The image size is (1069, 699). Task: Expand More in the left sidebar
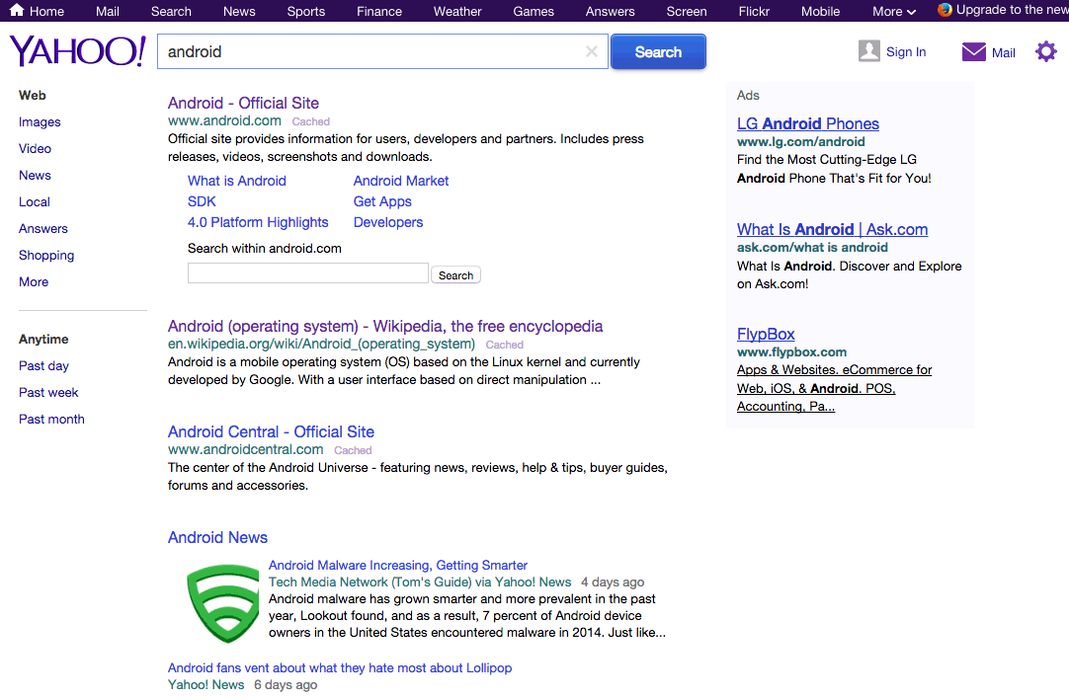34,282
